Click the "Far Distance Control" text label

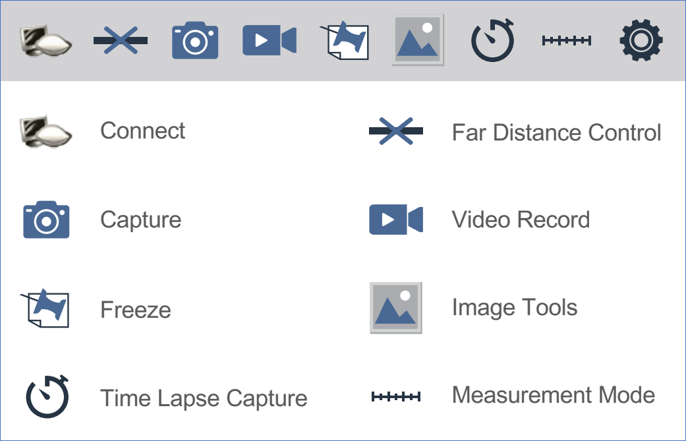point(556,132)
